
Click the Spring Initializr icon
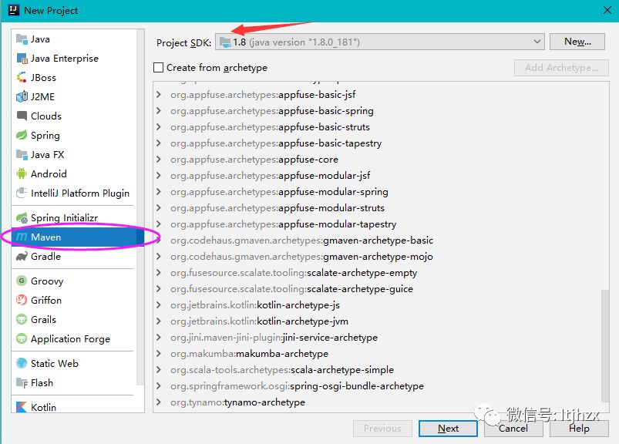tap(22, 218)
